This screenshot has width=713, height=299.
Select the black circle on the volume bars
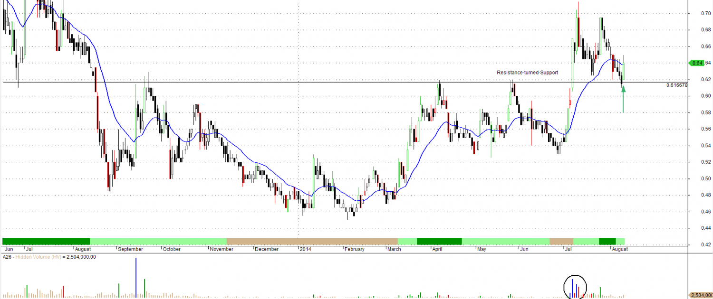tap(575, 287)
